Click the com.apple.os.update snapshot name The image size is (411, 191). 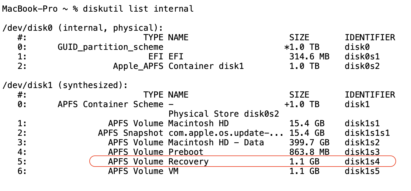coord(226,133)
